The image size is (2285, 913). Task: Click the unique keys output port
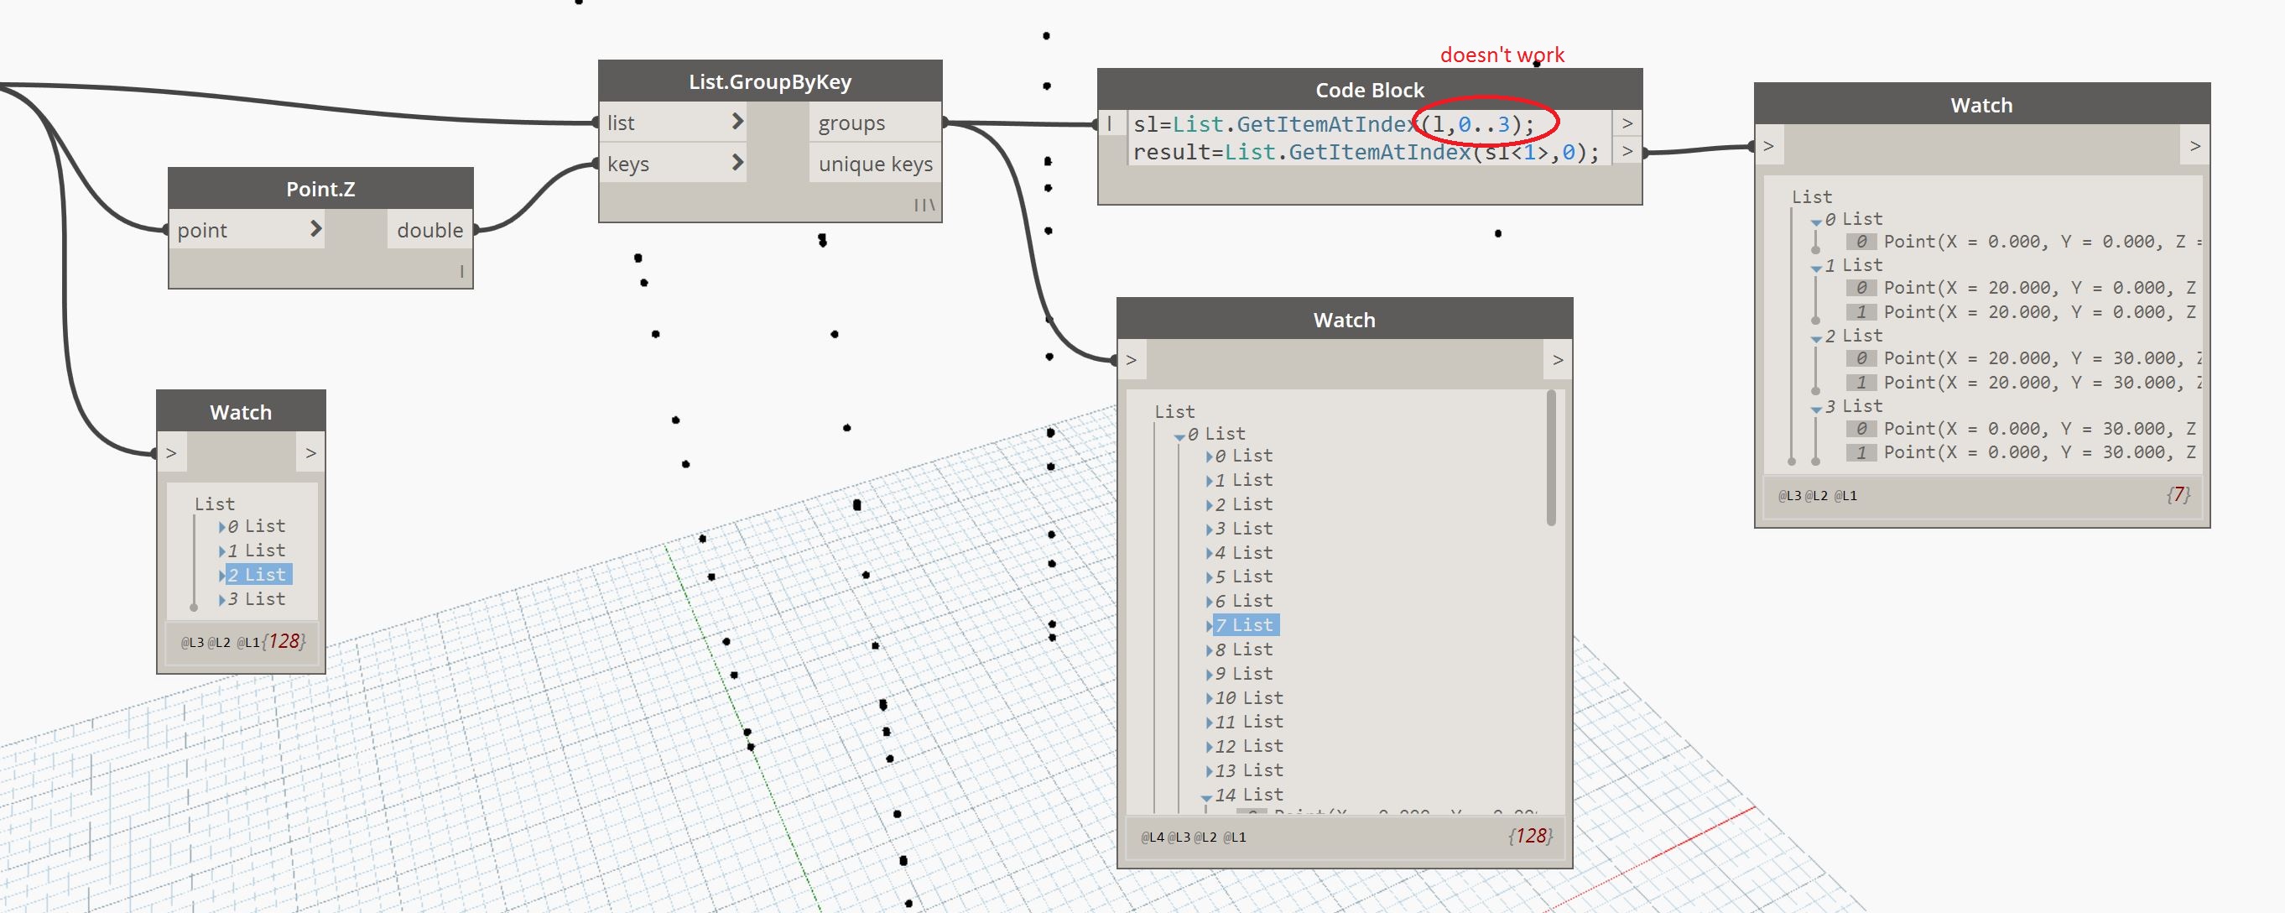tap(875, 164)
